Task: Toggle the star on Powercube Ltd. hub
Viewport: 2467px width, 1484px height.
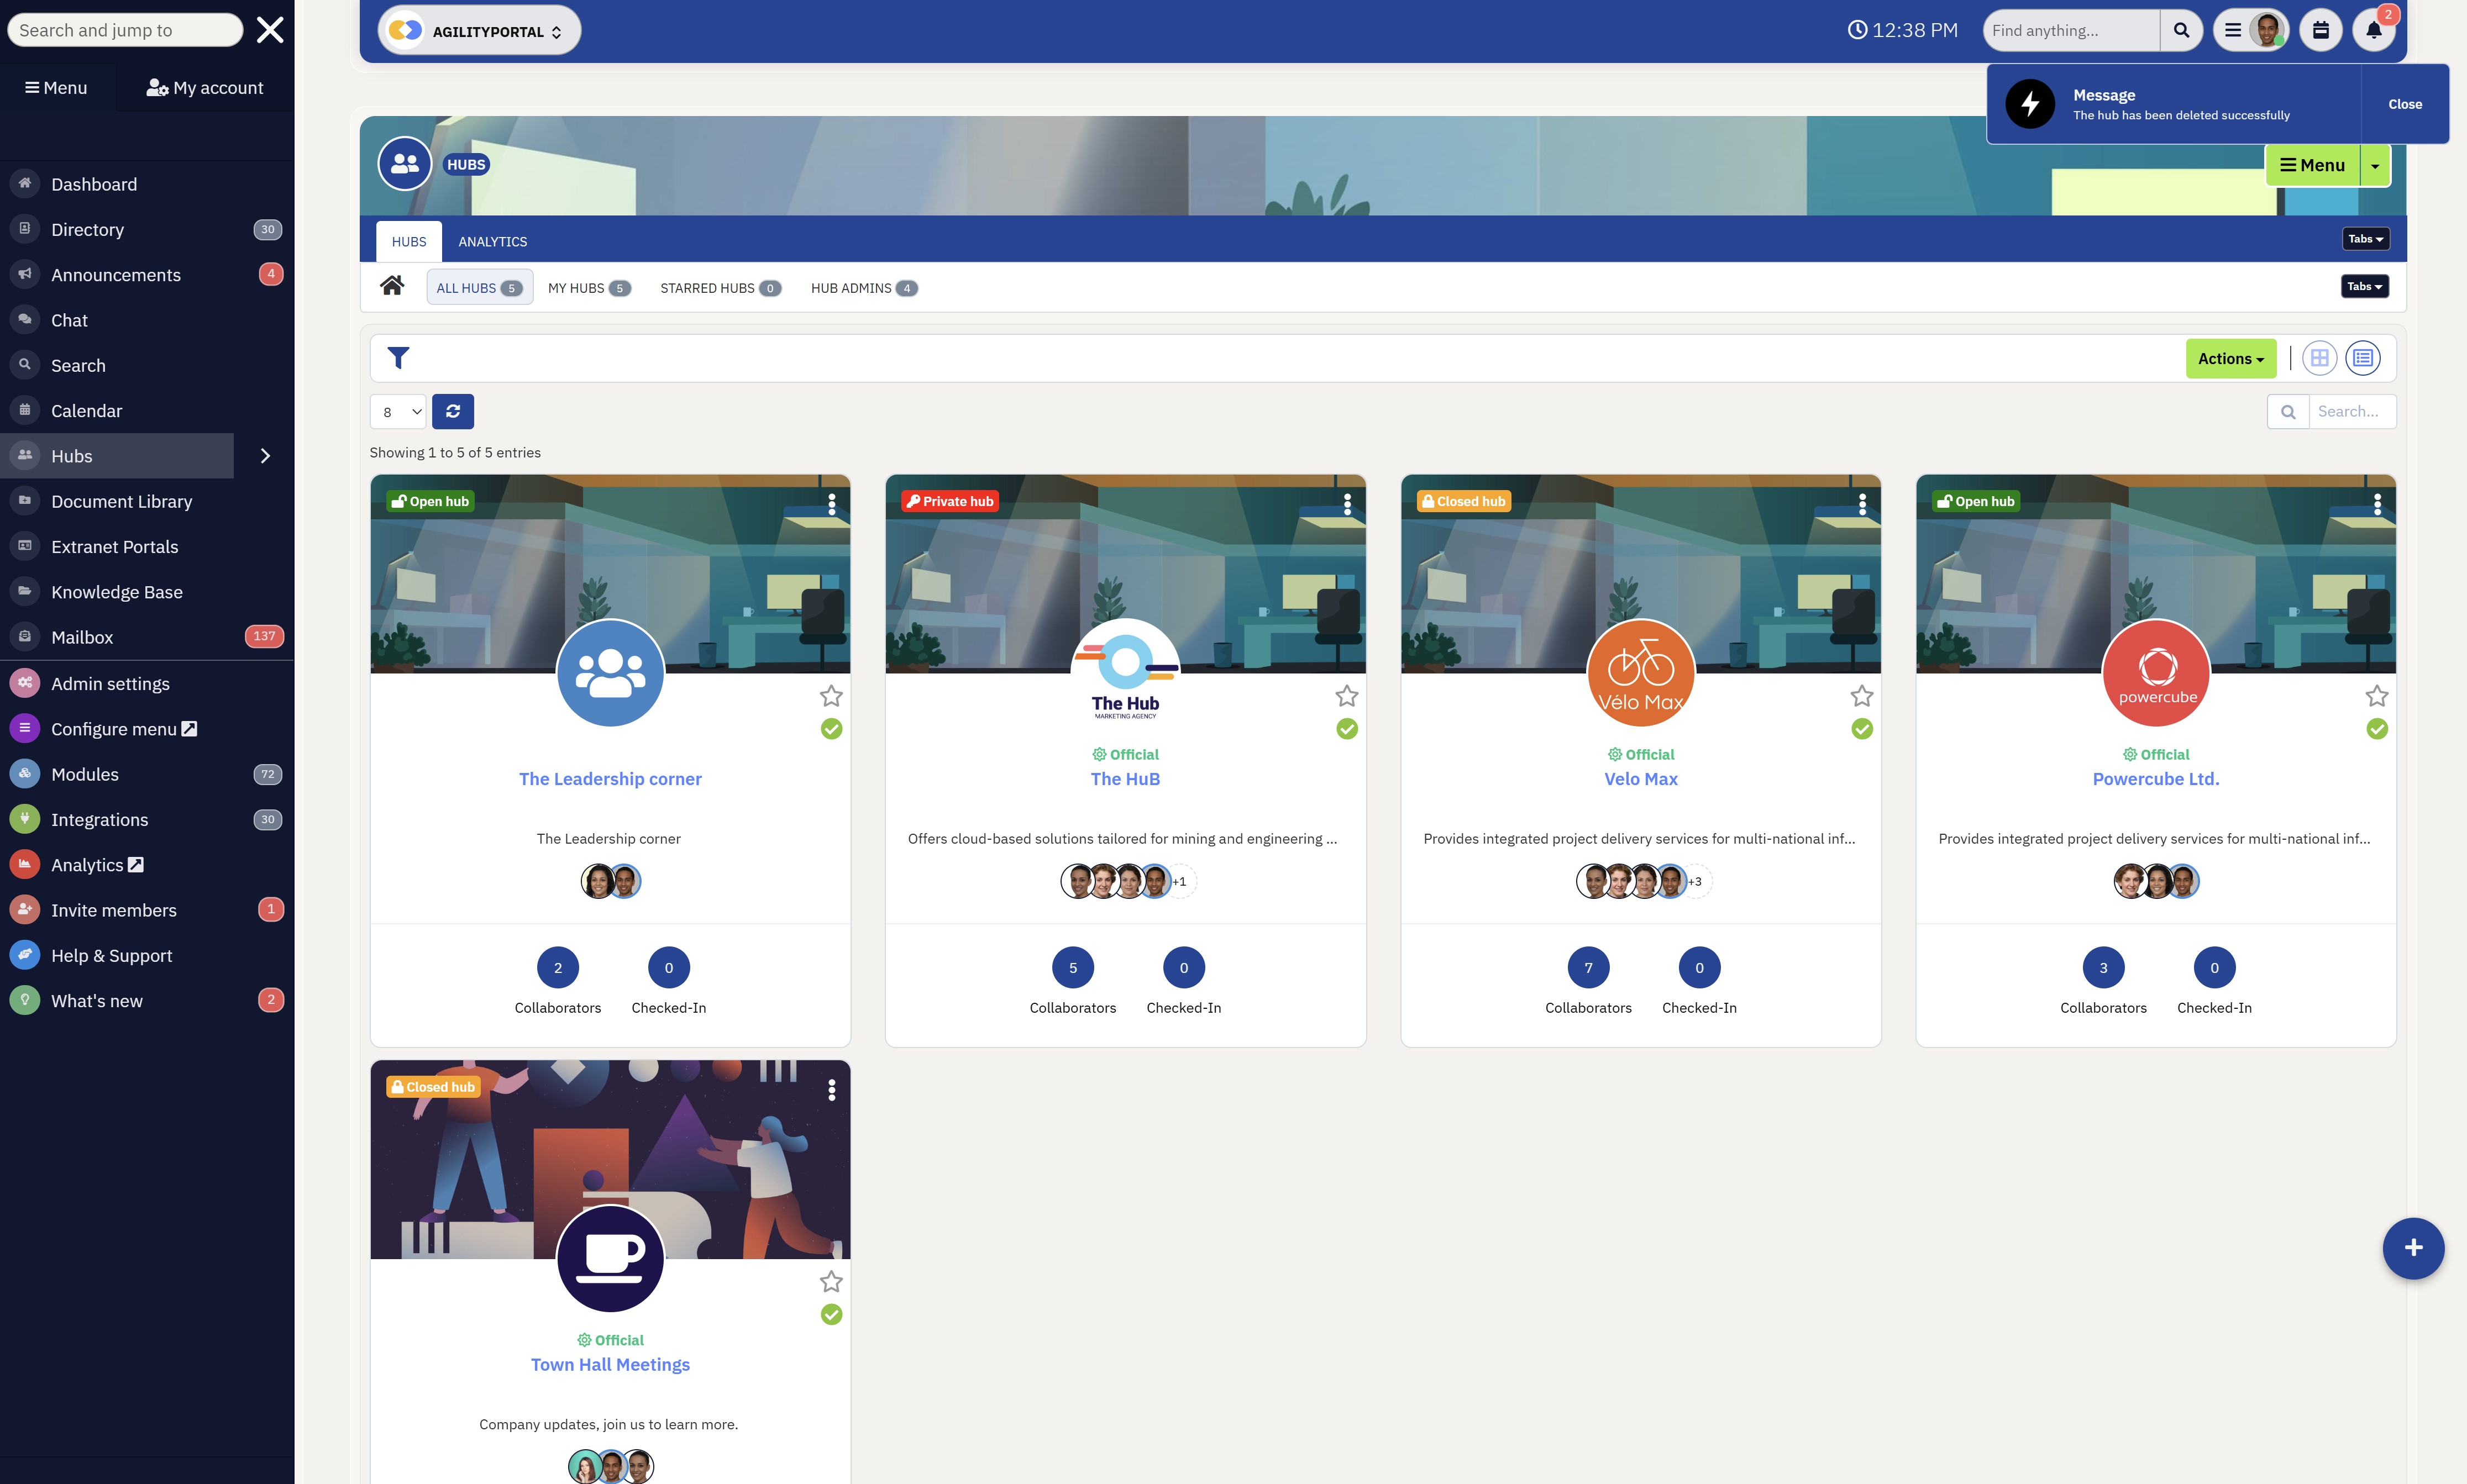Action: click(x=2377, y=695)
